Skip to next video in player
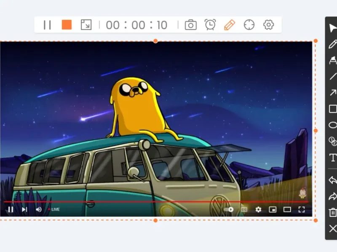 24,209
